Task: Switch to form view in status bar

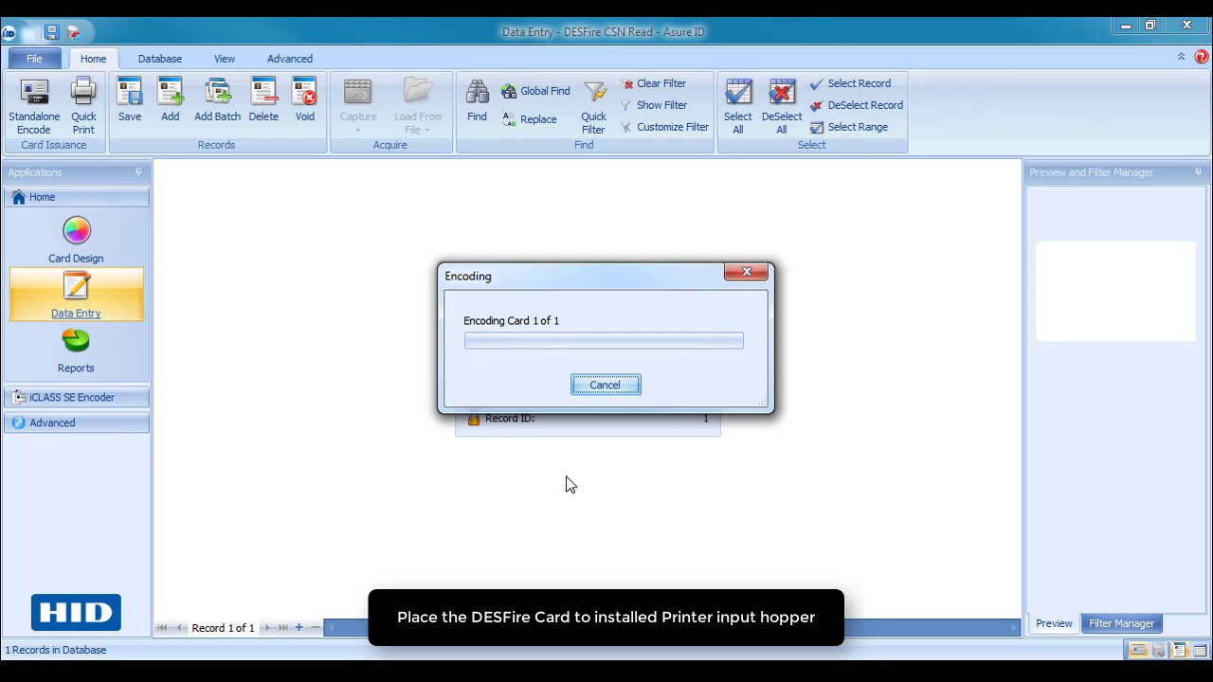Action: [1179, 650]
